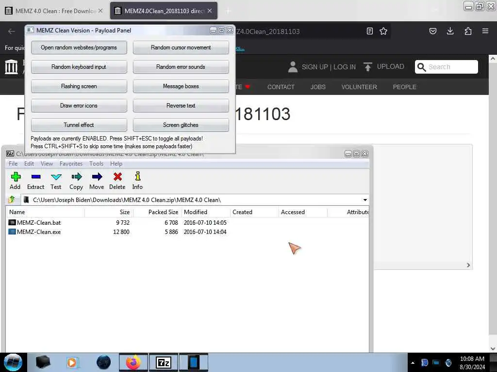Sort by Name column header

45,212
